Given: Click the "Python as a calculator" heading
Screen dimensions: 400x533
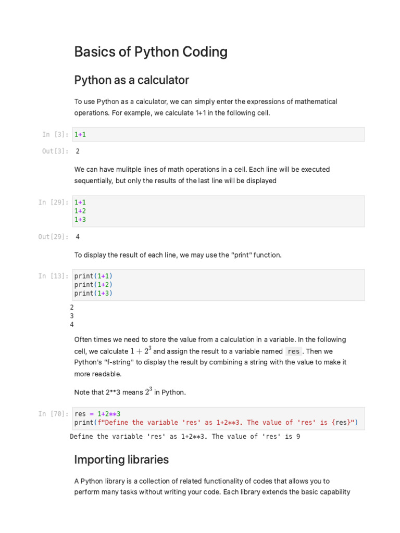Looking at the screenshot, I should point(131,80).
